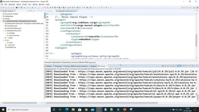Click the Open Perspective icon near Quick Access
The height and width of the screenshot is (112, 199).
point(194,7)
